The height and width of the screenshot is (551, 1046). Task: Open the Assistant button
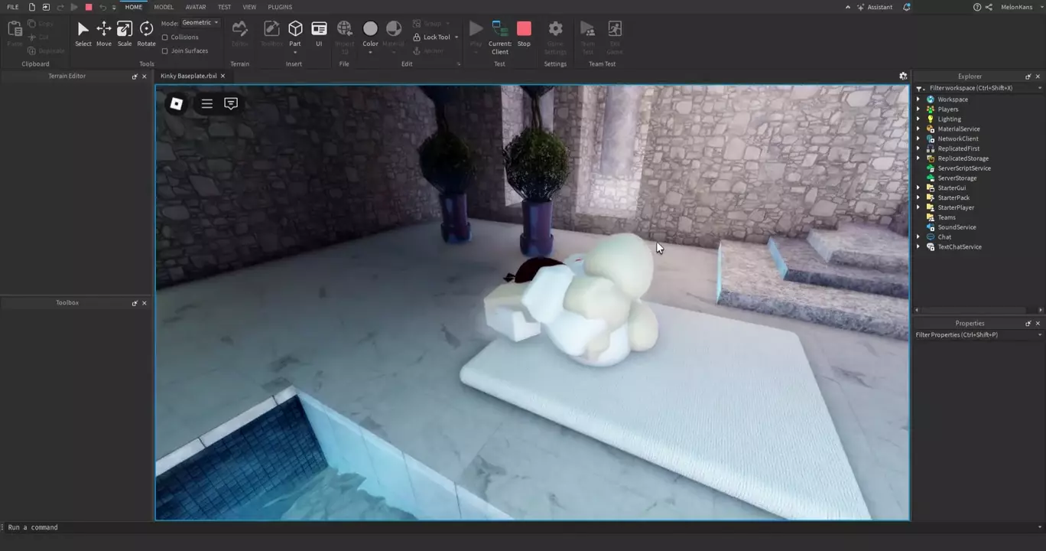tap(875, 7)
